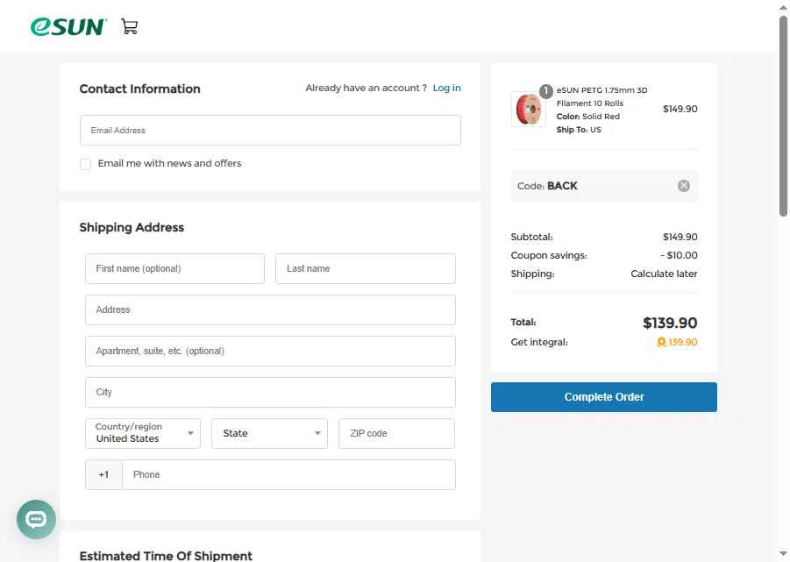Click the Complete Order button
Image resolution: width=790 pixels, height=562 pixels.
point(603,397)
